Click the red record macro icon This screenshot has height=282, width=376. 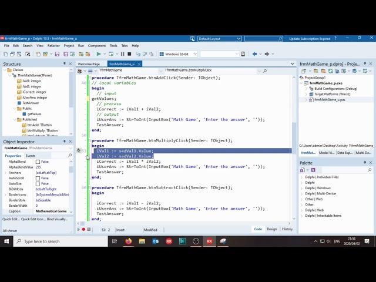click(x=83, y=230)
